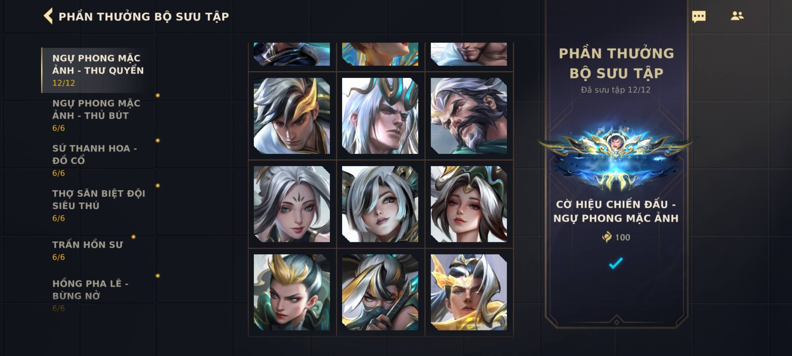Select portrait of man with gold-streaked hair
Image resolution: width=792 pixels, height=356 pixels.
point(292,116)
